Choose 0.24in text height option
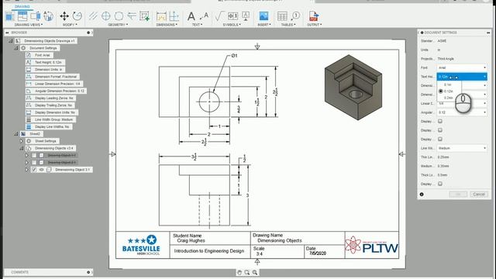 (449, 98)
